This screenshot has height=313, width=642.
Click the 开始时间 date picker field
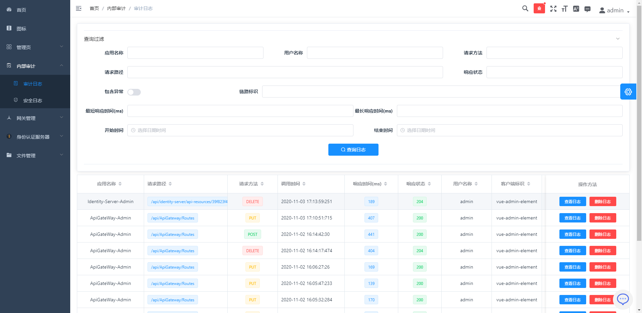240,130
